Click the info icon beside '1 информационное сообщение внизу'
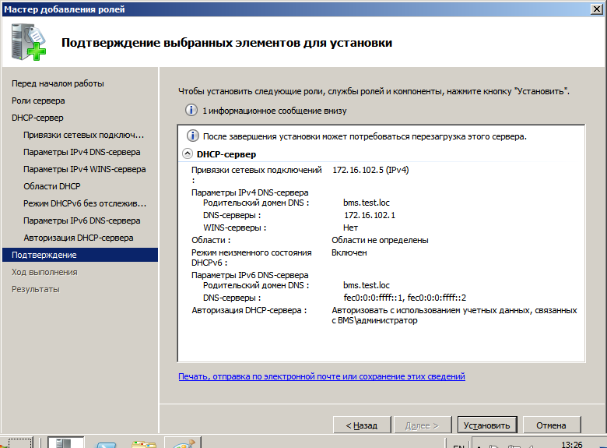Viewport: 607px width, 448px height. click(x=191, y=110)
